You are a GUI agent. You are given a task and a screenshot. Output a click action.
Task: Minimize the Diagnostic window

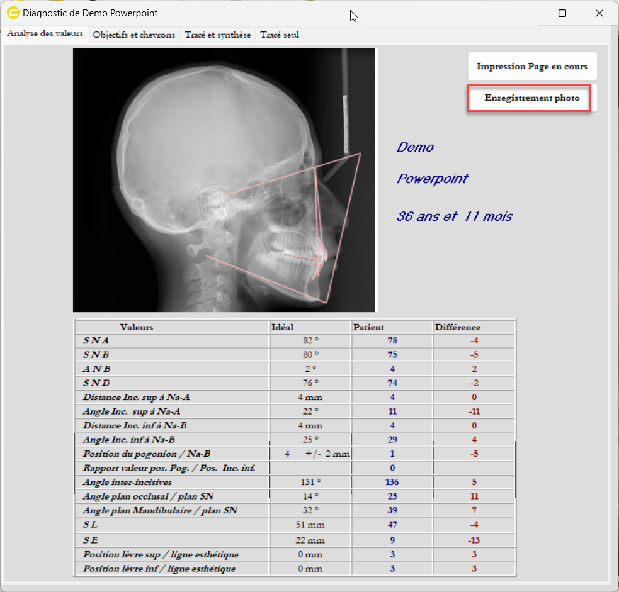click(525, 13)
